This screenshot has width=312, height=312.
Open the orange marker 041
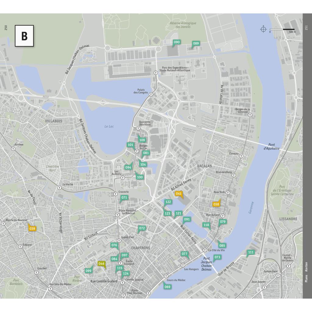[x=179, y=193]
